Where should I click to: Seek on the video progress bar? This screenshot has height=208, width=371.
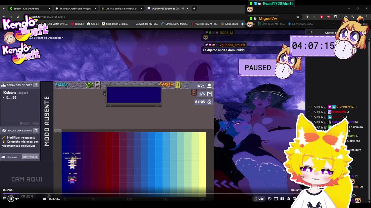click(152, 194)
